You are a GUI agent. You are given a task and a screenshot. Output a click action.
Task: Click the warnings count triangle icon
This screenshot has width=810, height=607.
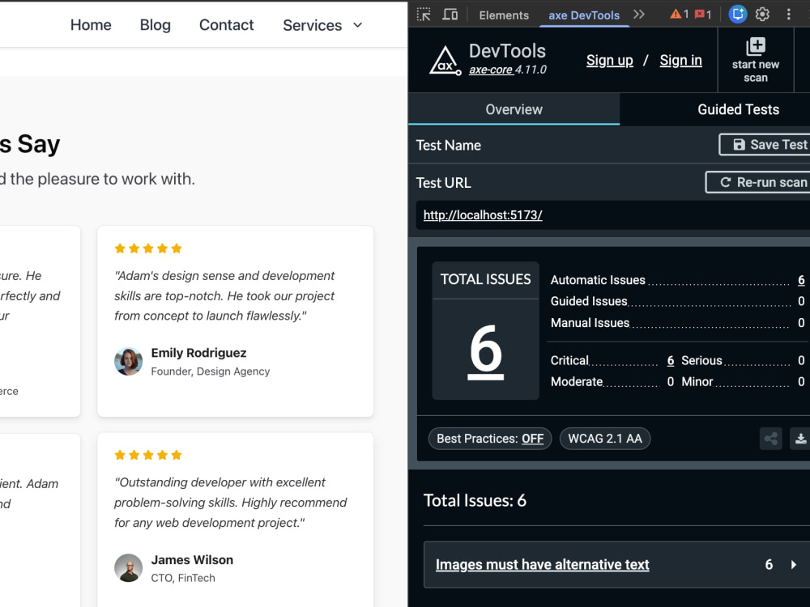(x=676, y=15)
